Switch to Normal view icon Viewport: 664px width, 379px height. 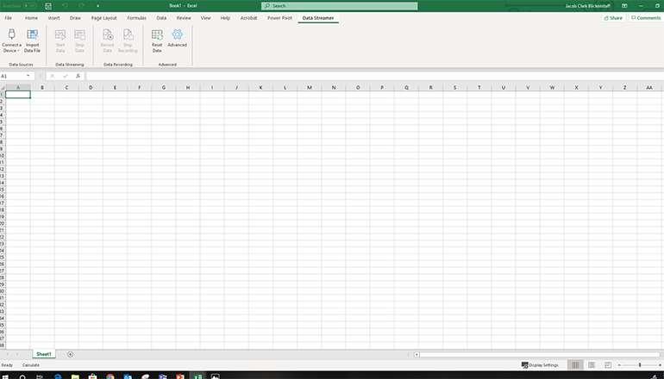575,364
